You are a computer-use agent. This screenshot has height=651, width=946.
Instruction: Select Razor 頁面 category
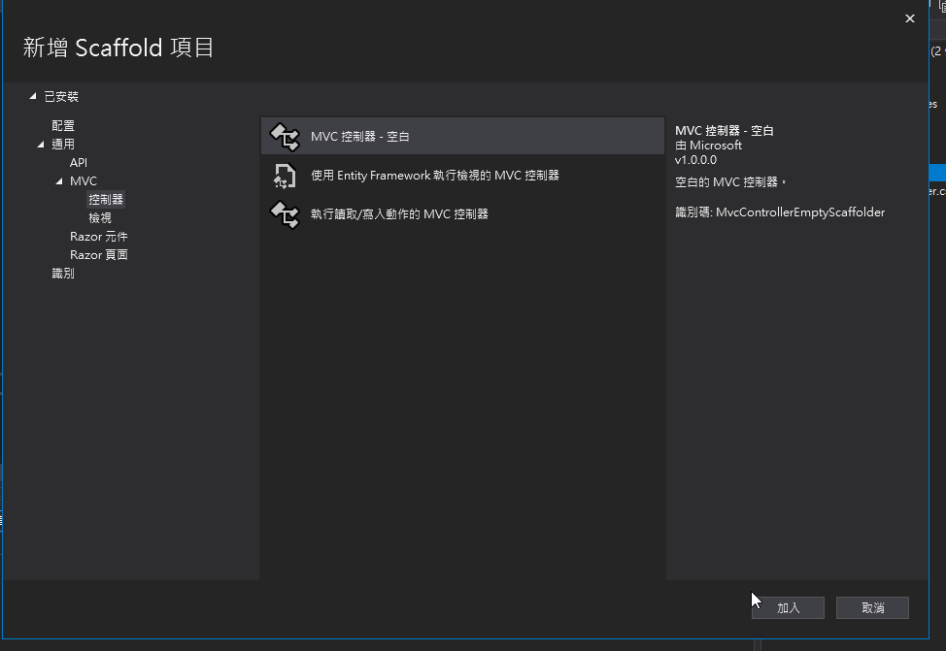coord(99,255)
